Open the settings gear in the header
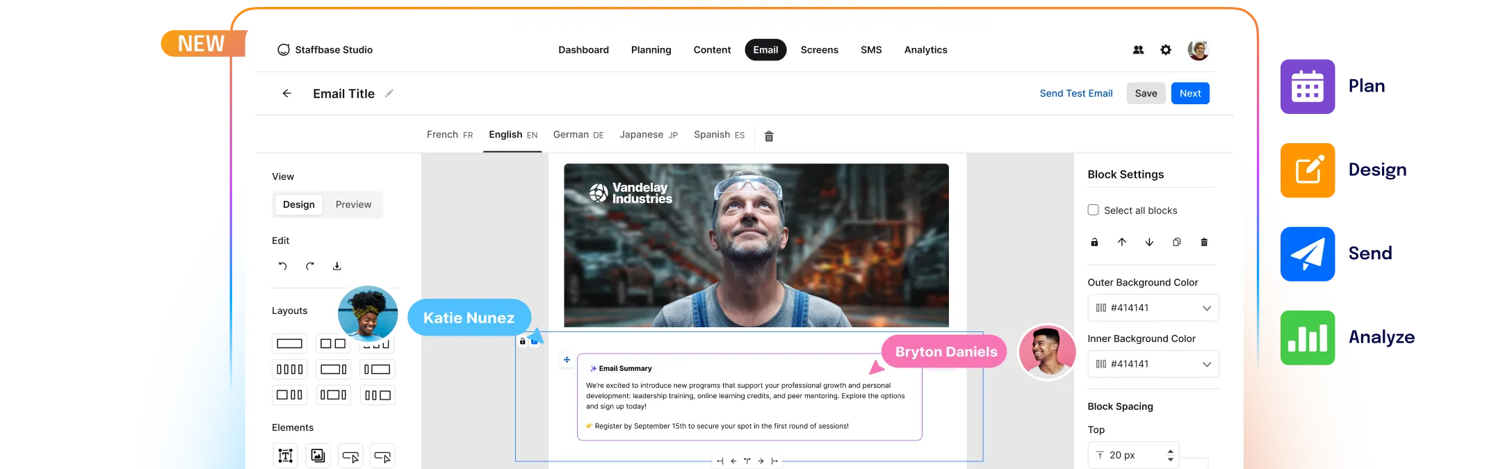 point(1166,50)
